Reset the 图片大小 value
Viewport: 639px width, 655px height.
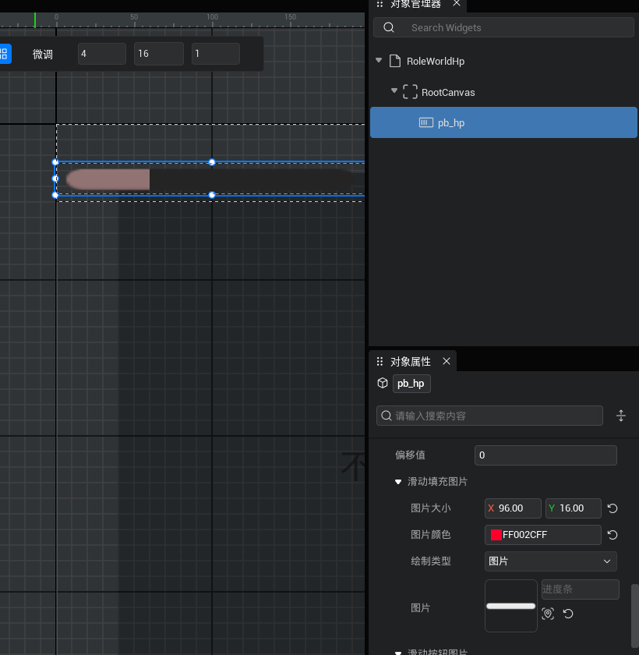(613, 508)
